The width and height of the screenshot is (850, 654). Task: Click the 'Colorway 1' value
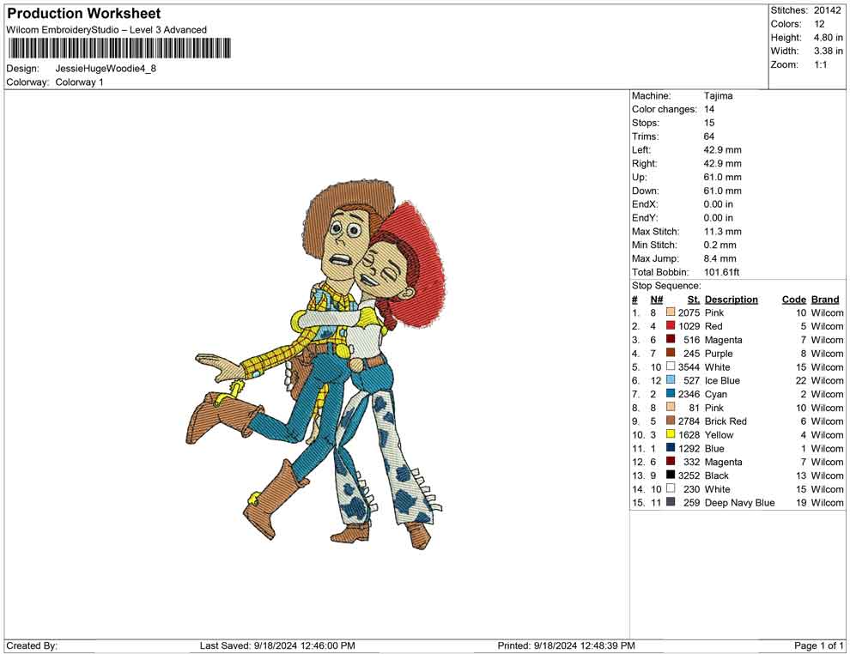[x=79, y=82]
